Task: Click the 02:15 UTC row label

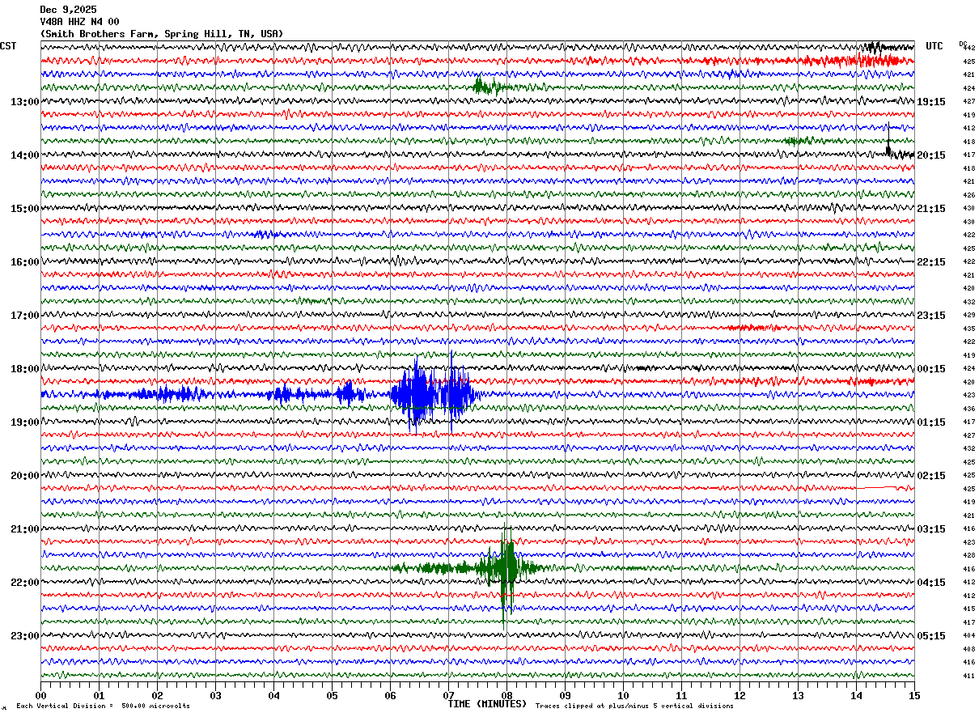Action: point(931,476)
